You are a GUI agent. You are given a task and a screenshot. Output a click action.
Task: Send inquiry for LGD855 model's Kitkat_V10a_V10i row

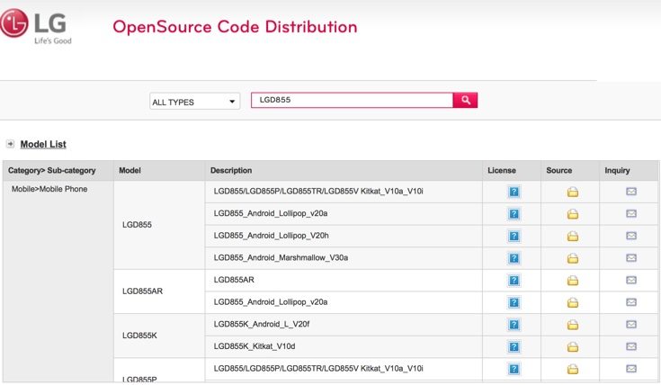click(x=631, y=192)
